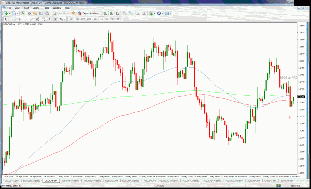Viewport: 311px width, 189px height.
Task: Open the Periods clock icon
Action: pos(159,13)
